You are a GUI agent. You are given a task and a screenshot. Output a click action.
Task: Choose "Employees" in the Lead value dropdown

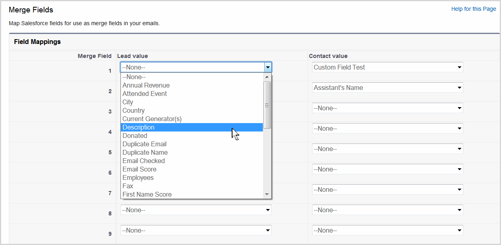(x=138, y=177)
